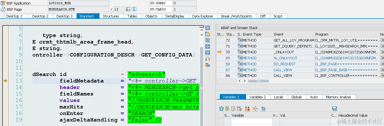Click the GET_ALL_LOY_PROGRAM event cell
Viewport: 384px width, 126px height.
[x=294, y=40]
